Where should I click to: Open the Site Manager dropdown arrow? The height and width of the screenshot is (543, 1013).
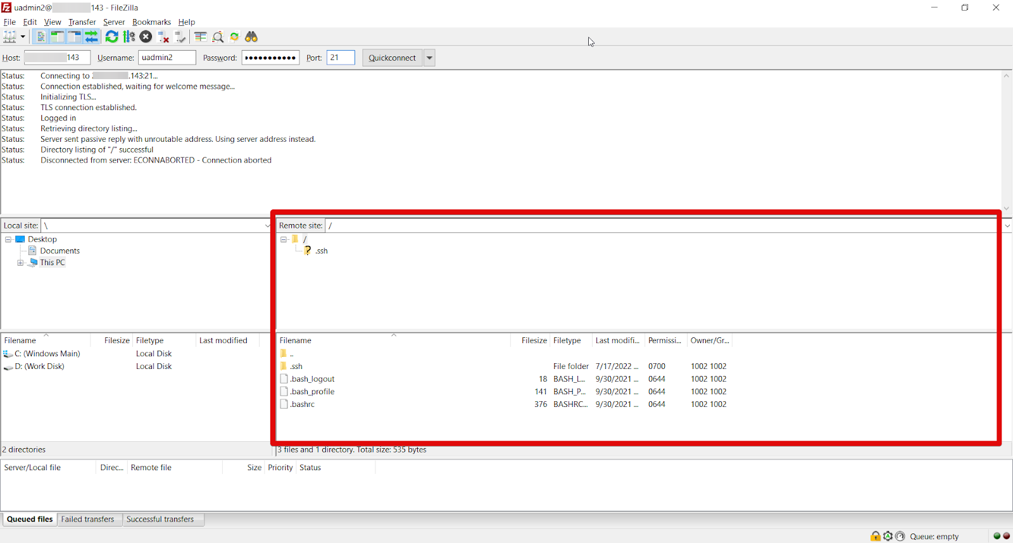coord(23,37)
